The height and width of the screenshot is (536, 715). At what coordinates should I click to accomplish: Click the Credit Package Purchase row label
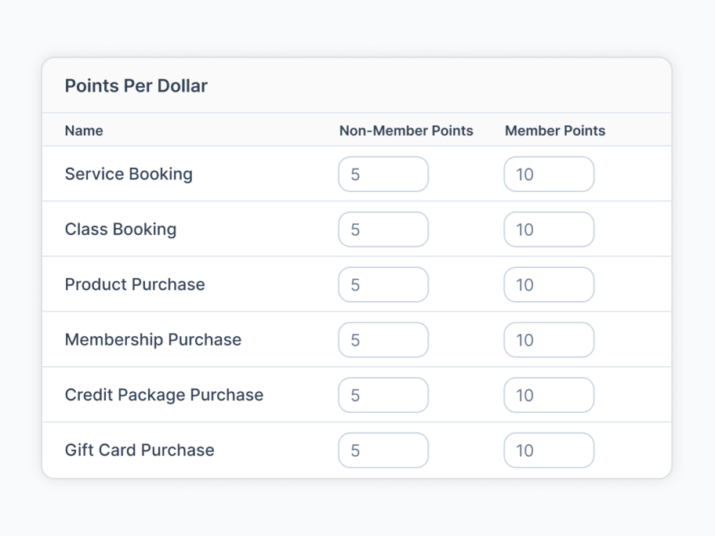[164, 395]
